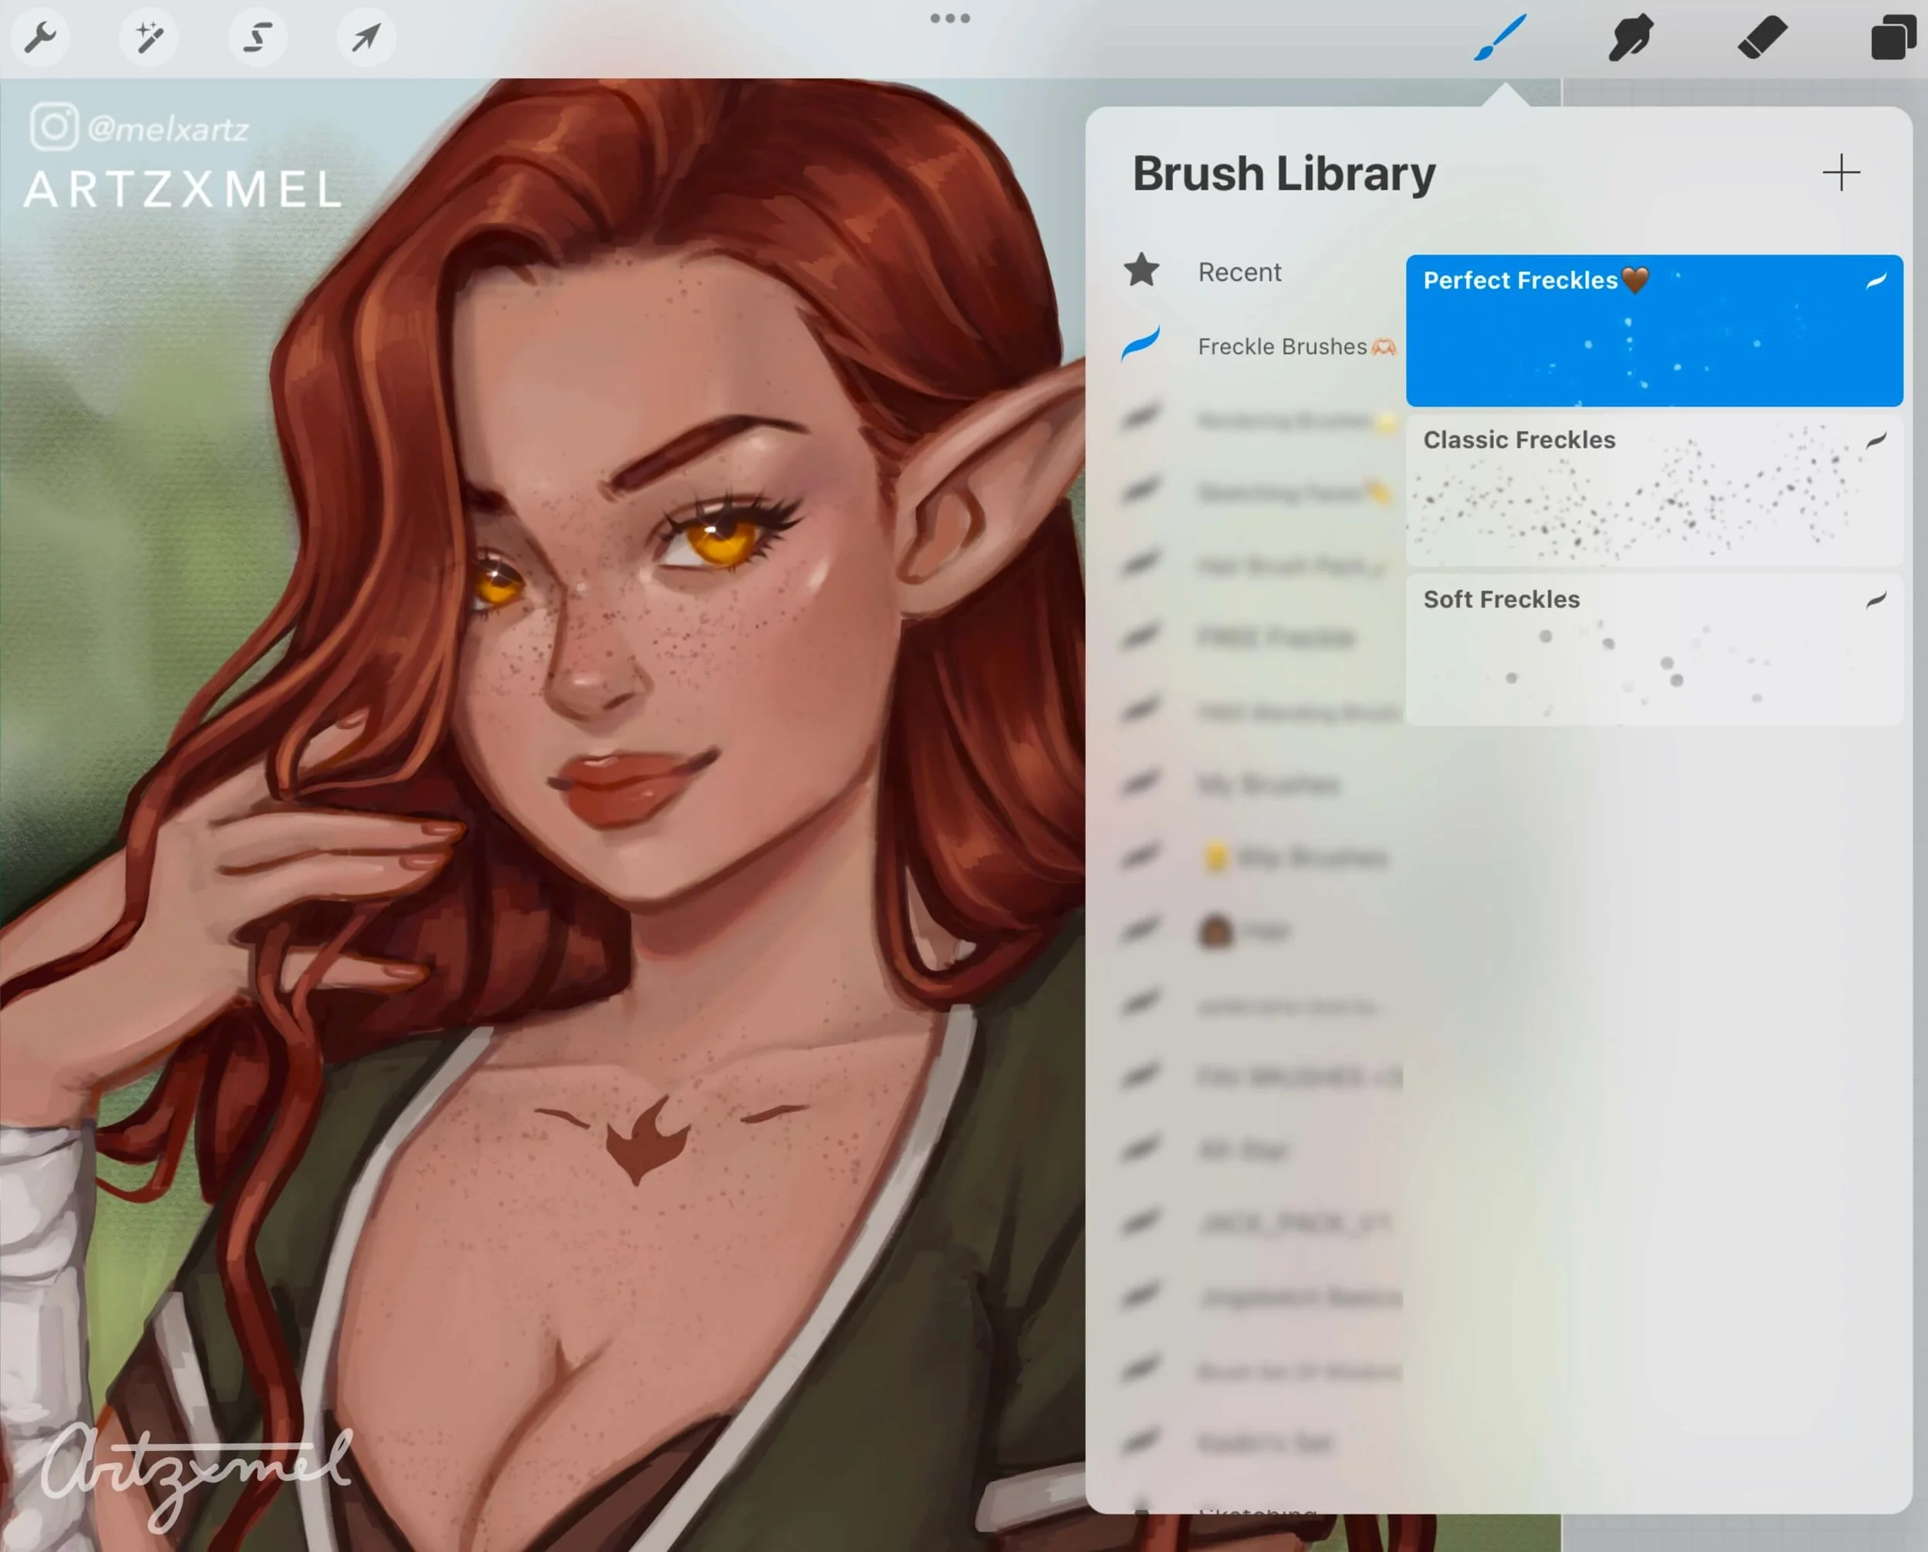
Task: Choose the Perfect Freckles brush
Action: tap(1653, 331)
